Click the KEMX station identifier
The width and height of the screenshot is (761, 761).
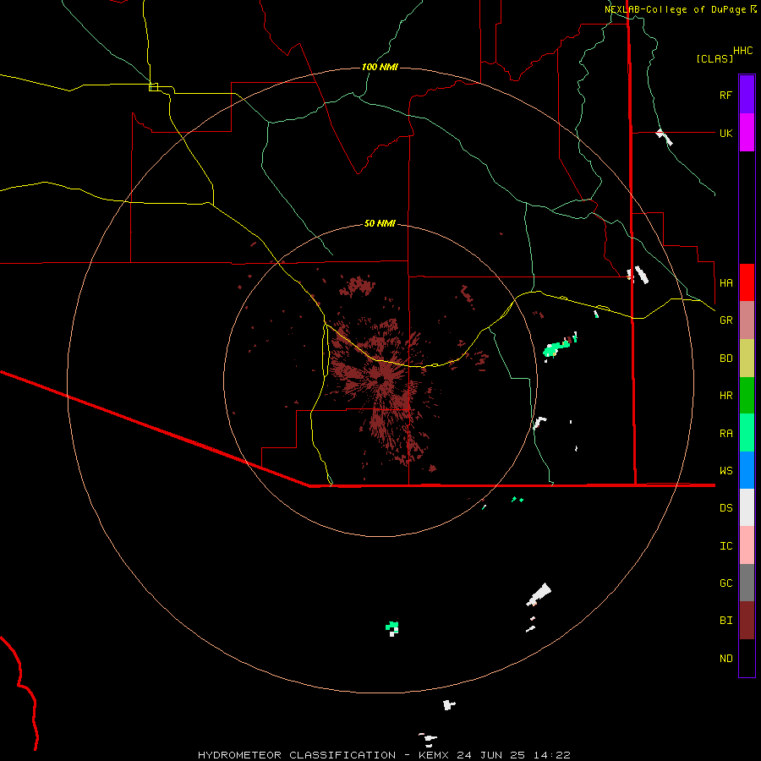(433, 755)
